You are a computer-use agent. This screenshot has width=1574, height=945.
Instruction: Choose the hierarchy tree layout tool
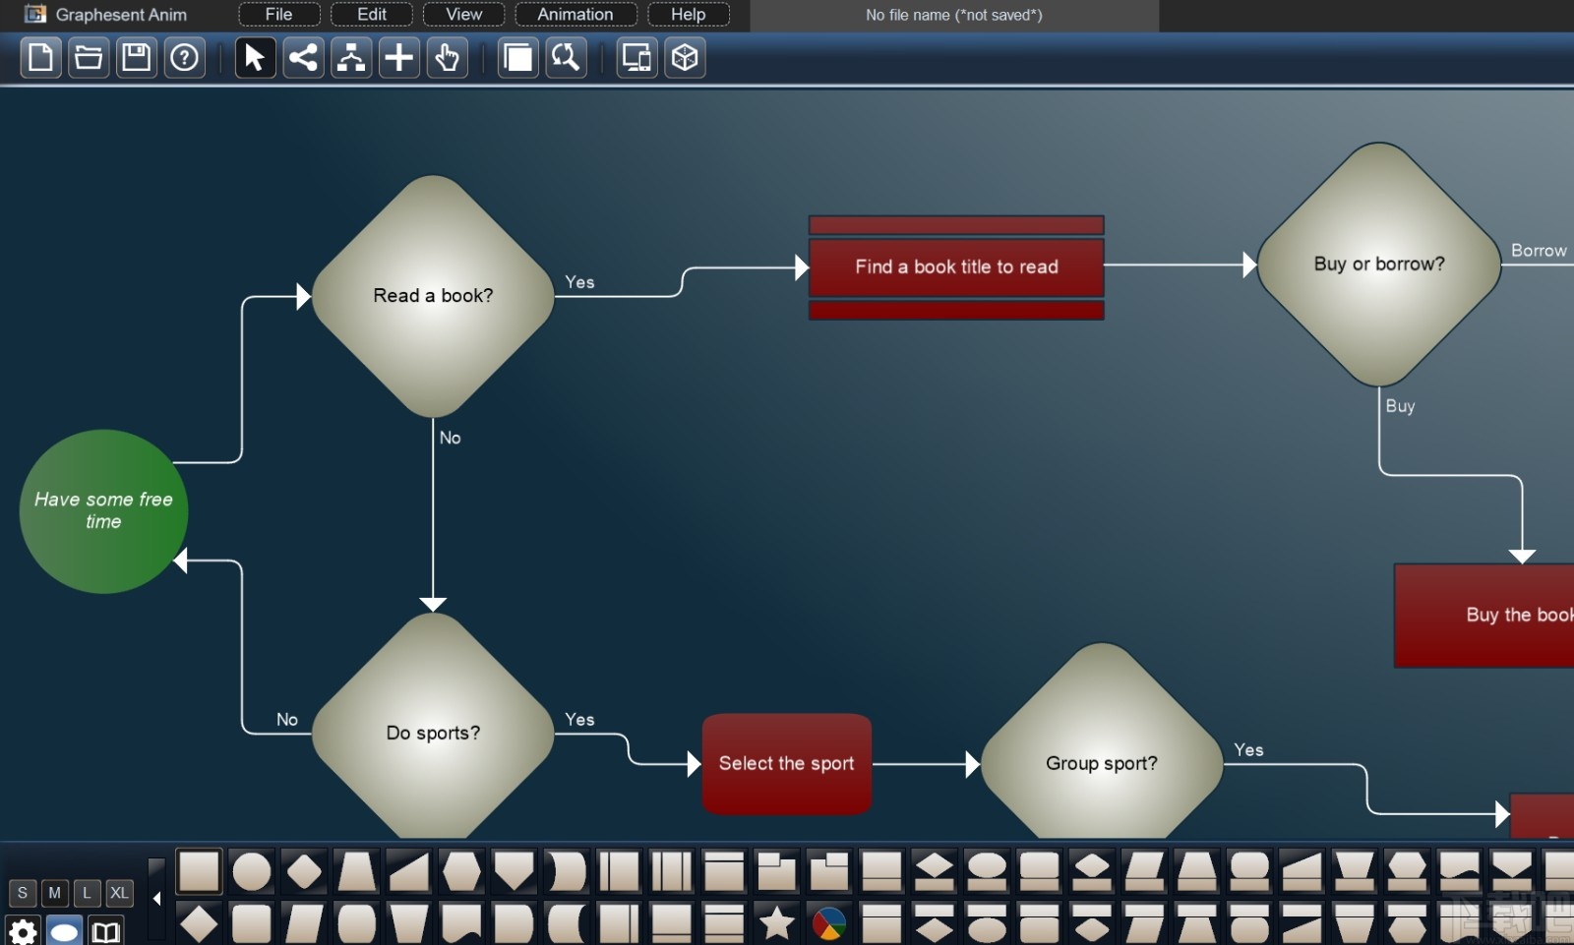tap(351, 58)
